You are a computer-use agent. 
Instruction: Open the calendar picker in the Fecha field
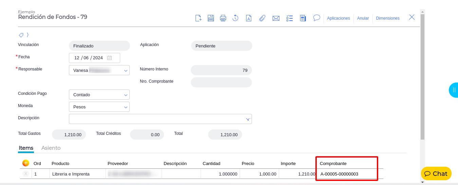[x=109, y=58]
